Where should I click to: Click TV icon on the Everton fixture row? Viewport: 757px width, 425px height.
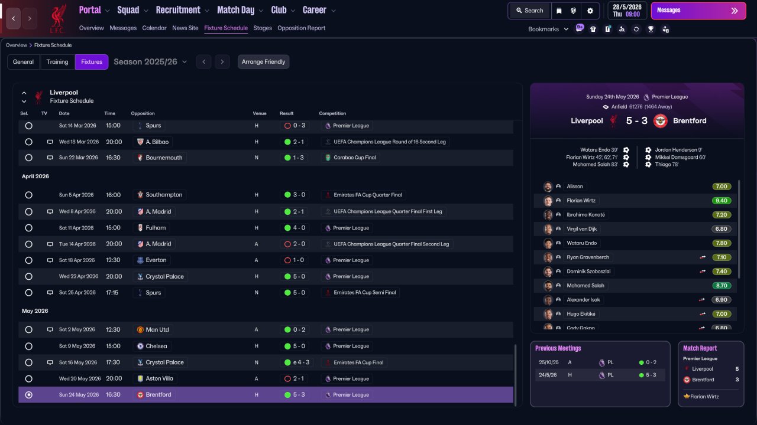[50, 260]
